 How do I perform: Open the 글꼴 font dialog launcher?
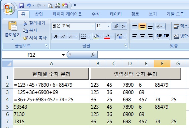tap(125, 45)
